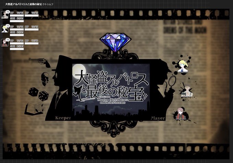Pick the left black die
Screen dimensions: 233x163
coord(34,92)
